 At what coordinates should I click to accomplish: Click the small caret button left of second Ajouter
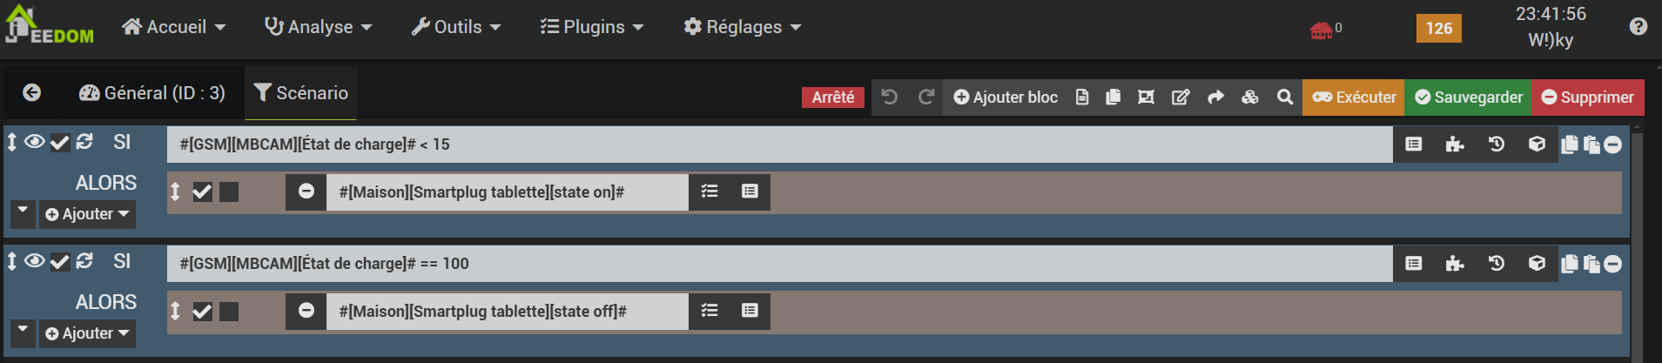[24, 331]
